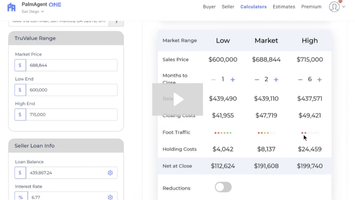
Task: Click the Low column header
Action: [223, 41]
